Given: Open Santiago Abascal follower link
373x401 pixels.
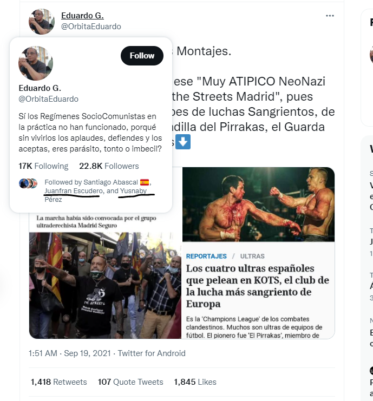Looking at the screenshot, I should [110, 182].
